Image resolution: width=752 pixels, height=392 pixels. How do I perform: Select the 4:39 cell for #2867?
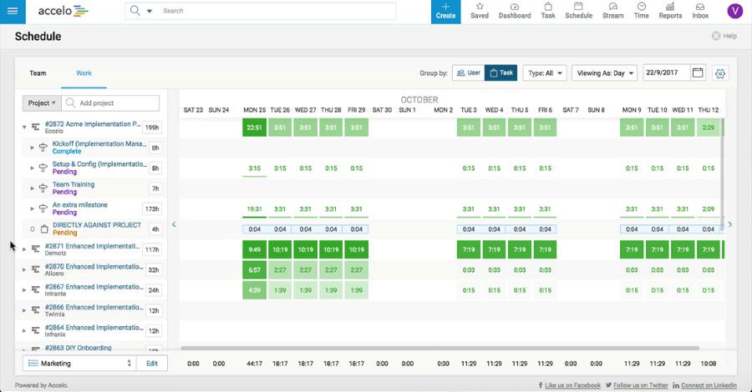coord(254,290)
